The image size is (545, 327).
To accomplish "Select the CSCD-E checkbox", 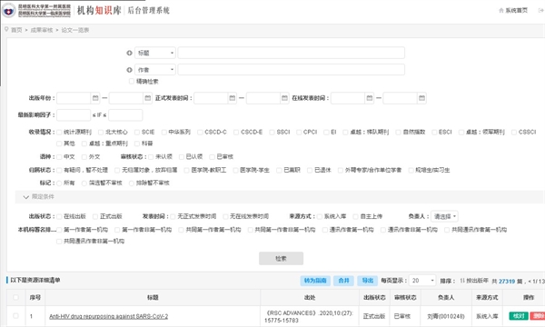I will (236, 133).
